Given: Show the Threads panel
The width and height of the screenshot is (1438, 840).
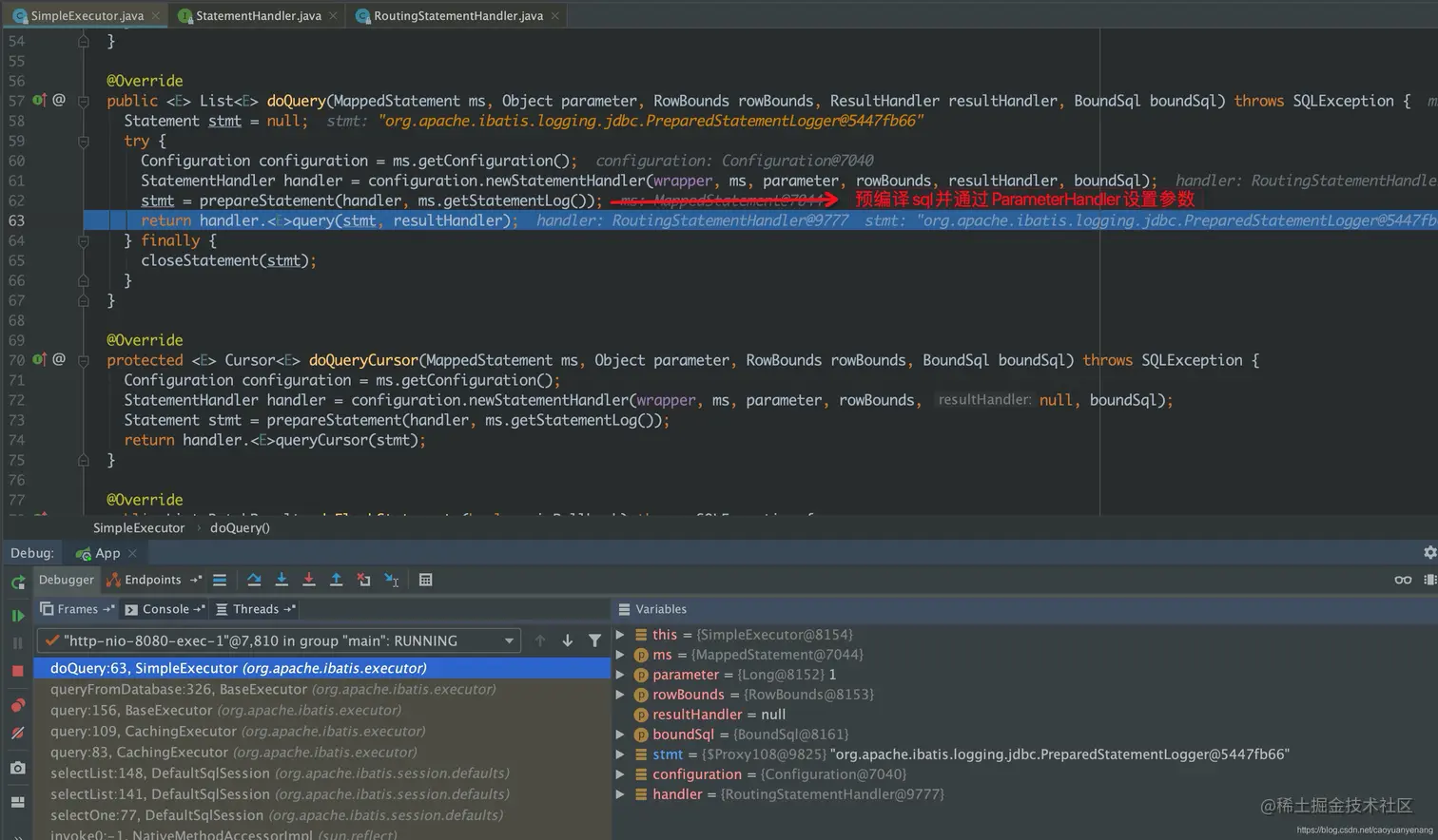Looking at the screenshot, I should pos(256,609).
